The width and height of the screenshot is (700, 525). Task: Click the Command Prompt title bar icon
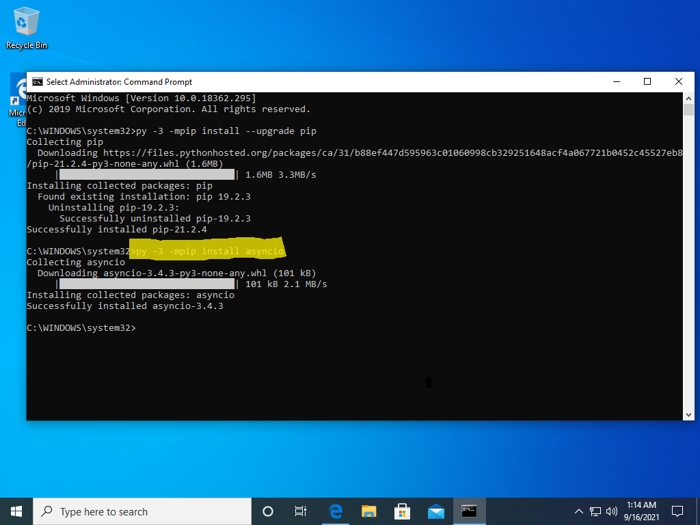pos(38,82)
